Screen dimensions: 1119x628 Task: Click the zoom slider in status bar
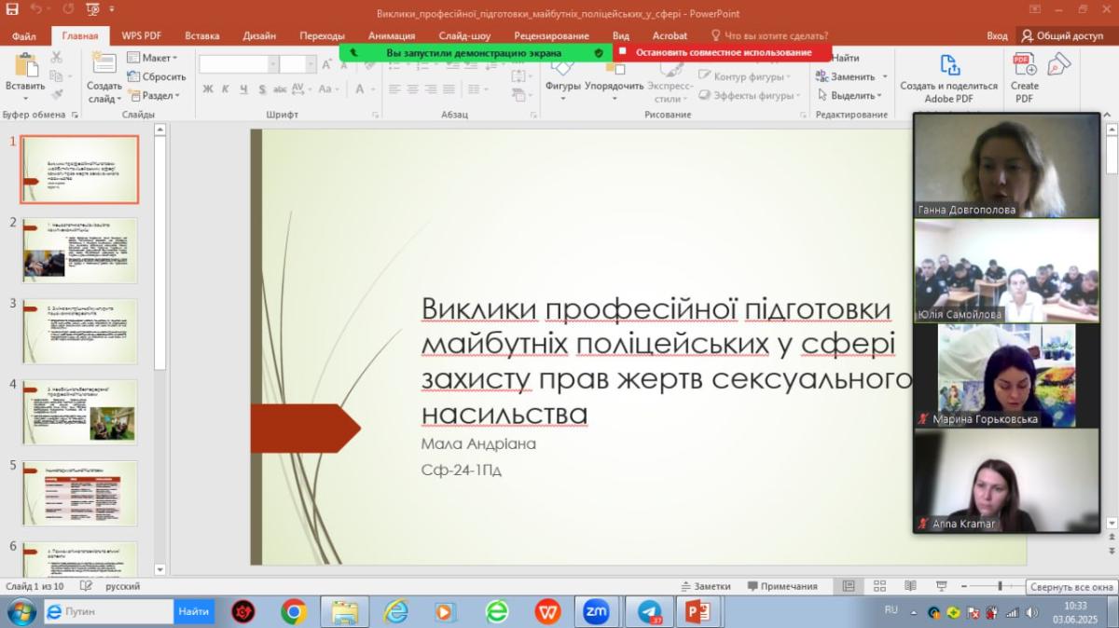click(x=1000, y=586)
